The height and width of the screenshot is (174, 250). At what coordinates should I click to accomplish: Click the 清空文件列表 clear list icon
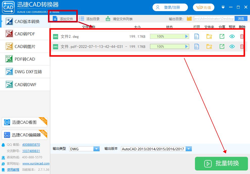[109, 18]
